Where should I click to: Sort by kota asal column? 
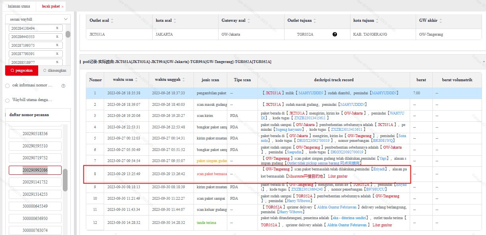click(175, 21)
